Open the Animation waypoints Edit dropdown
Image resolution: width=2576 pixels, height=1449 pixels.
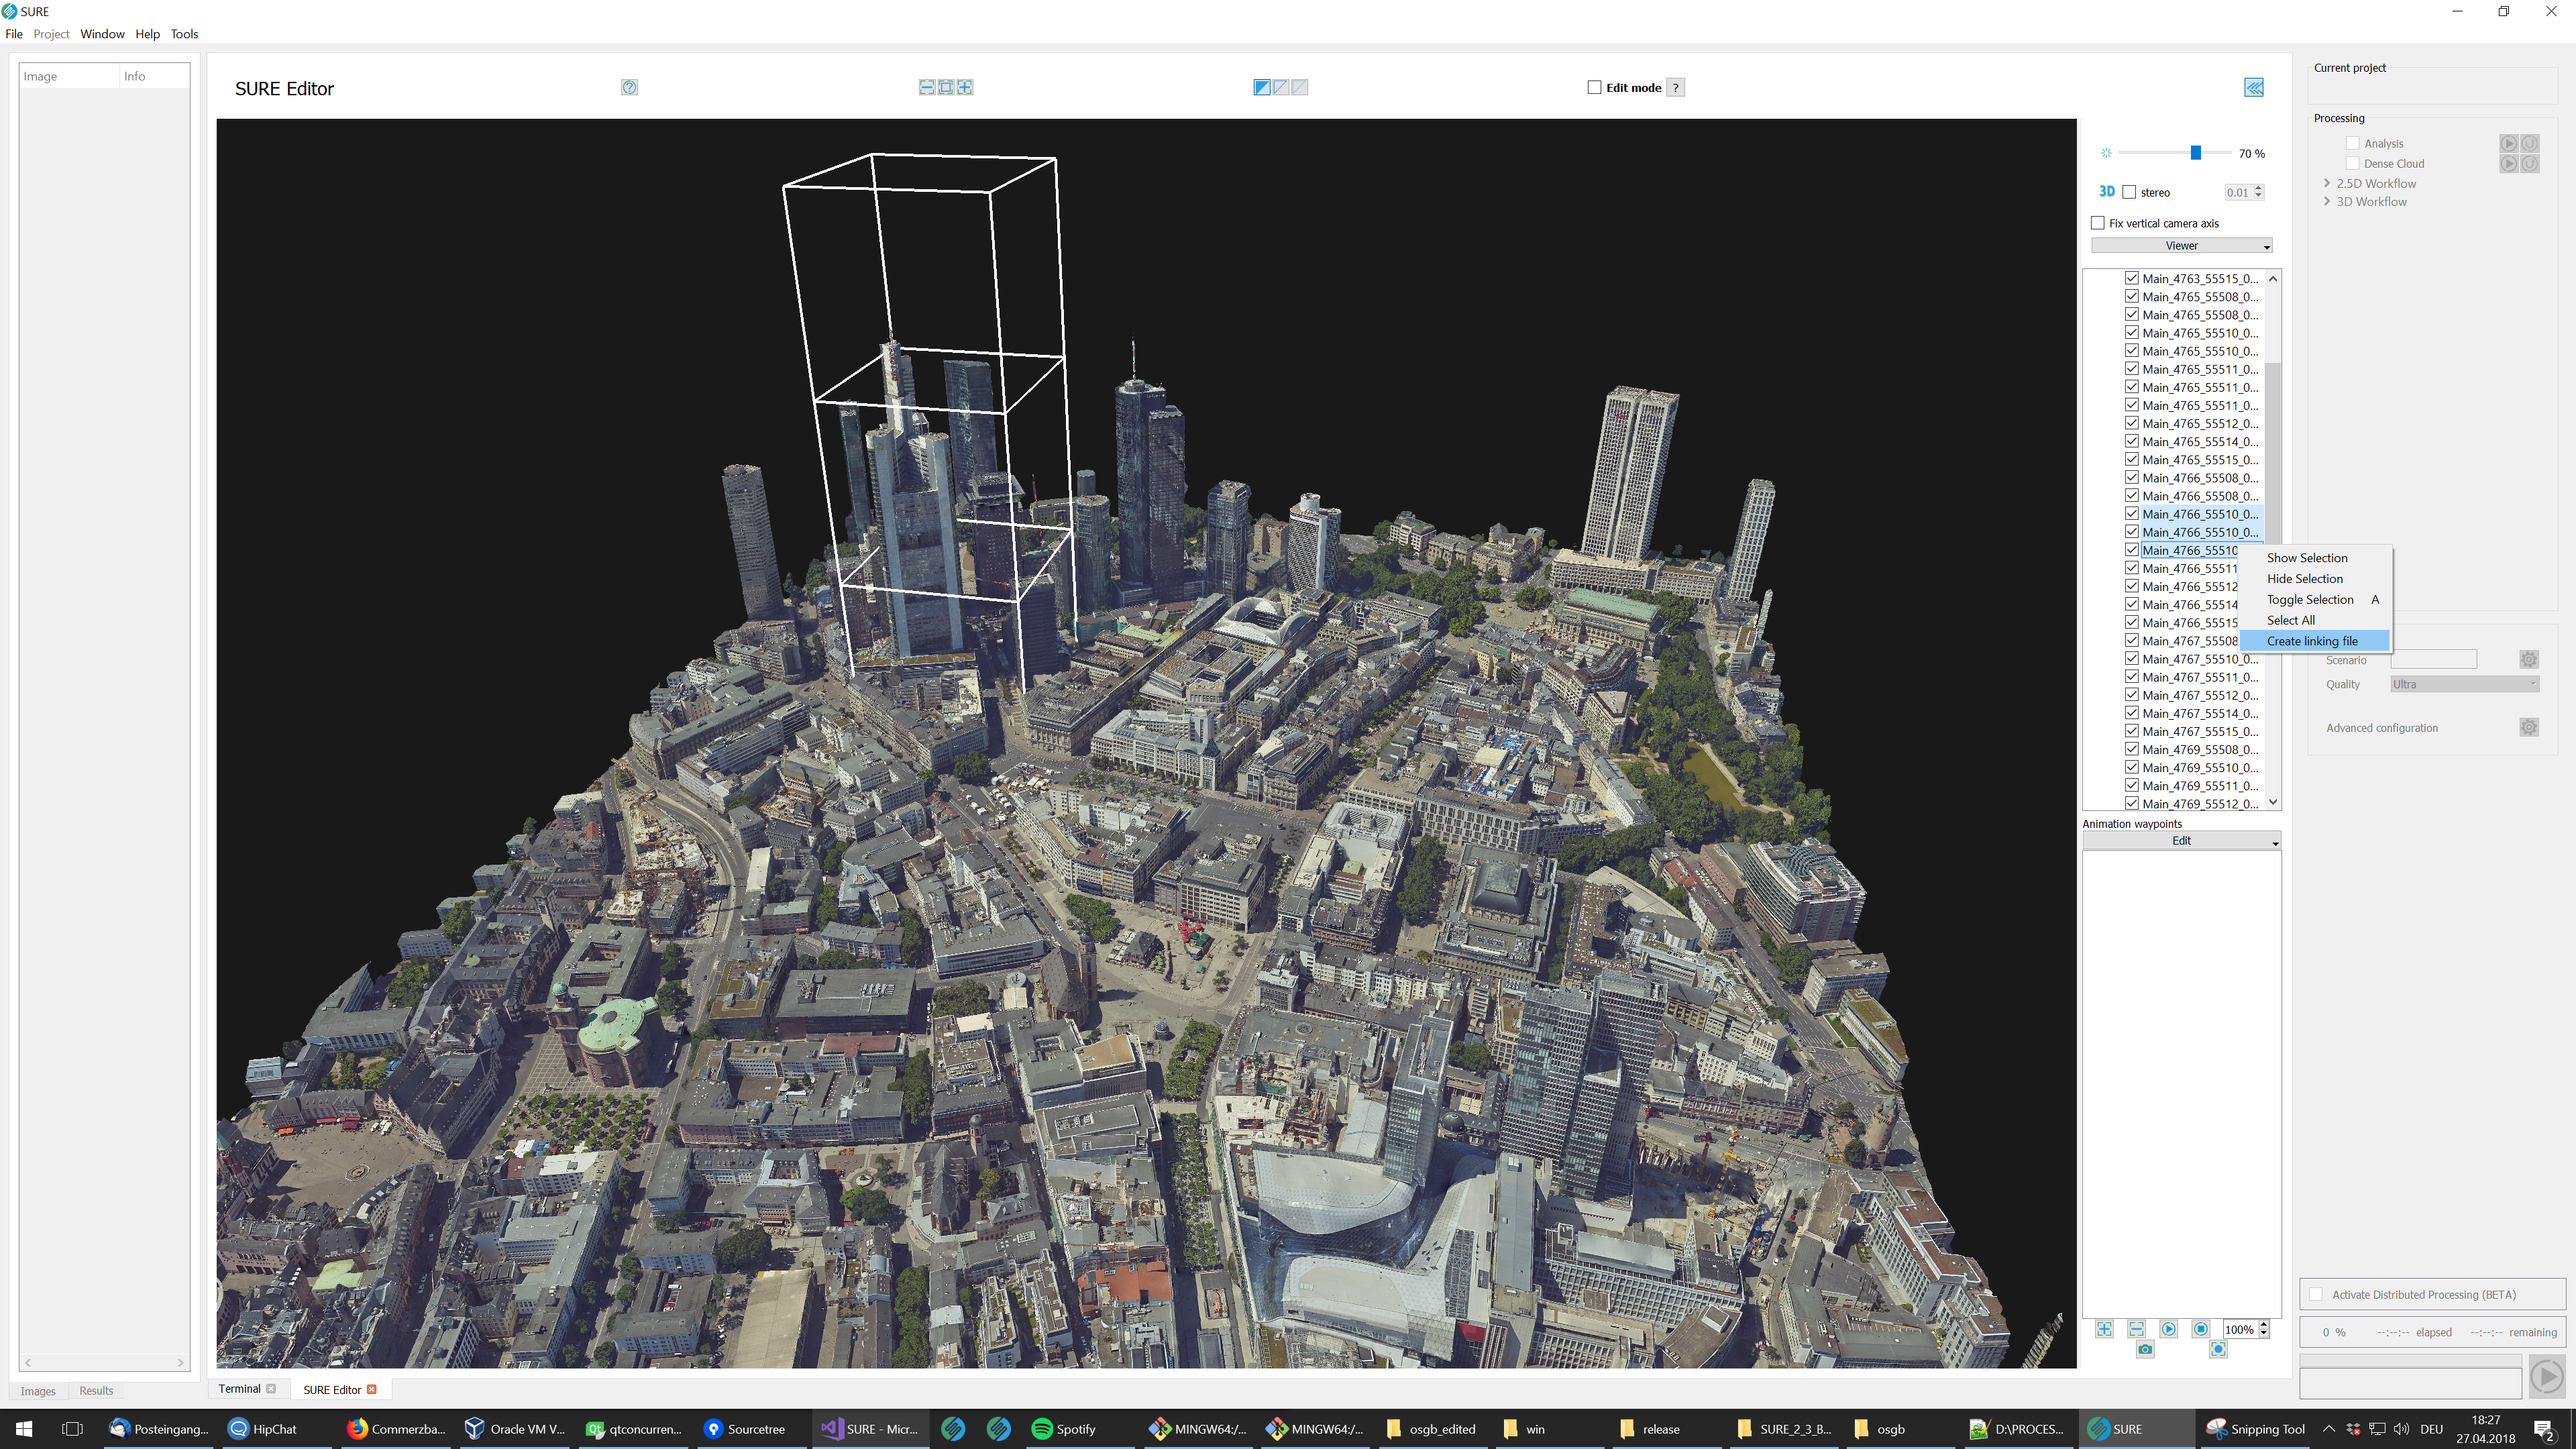coord(2181,841)
